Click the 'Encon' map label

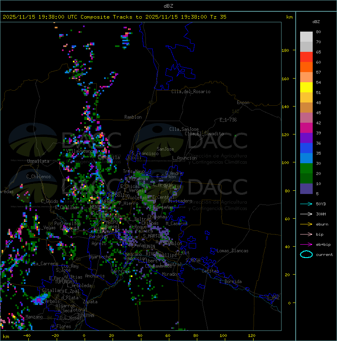click(x=243, y=102)
